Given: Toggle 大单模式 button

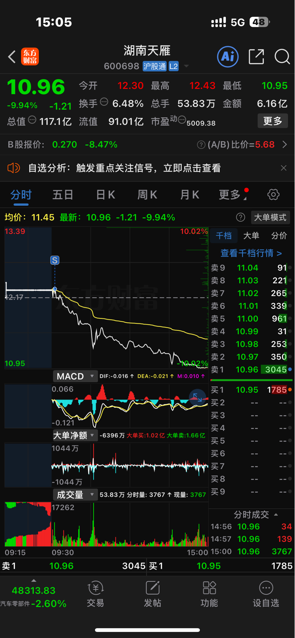Looking at the screenshot, I should pyautogui.click(x=270, y=217).
